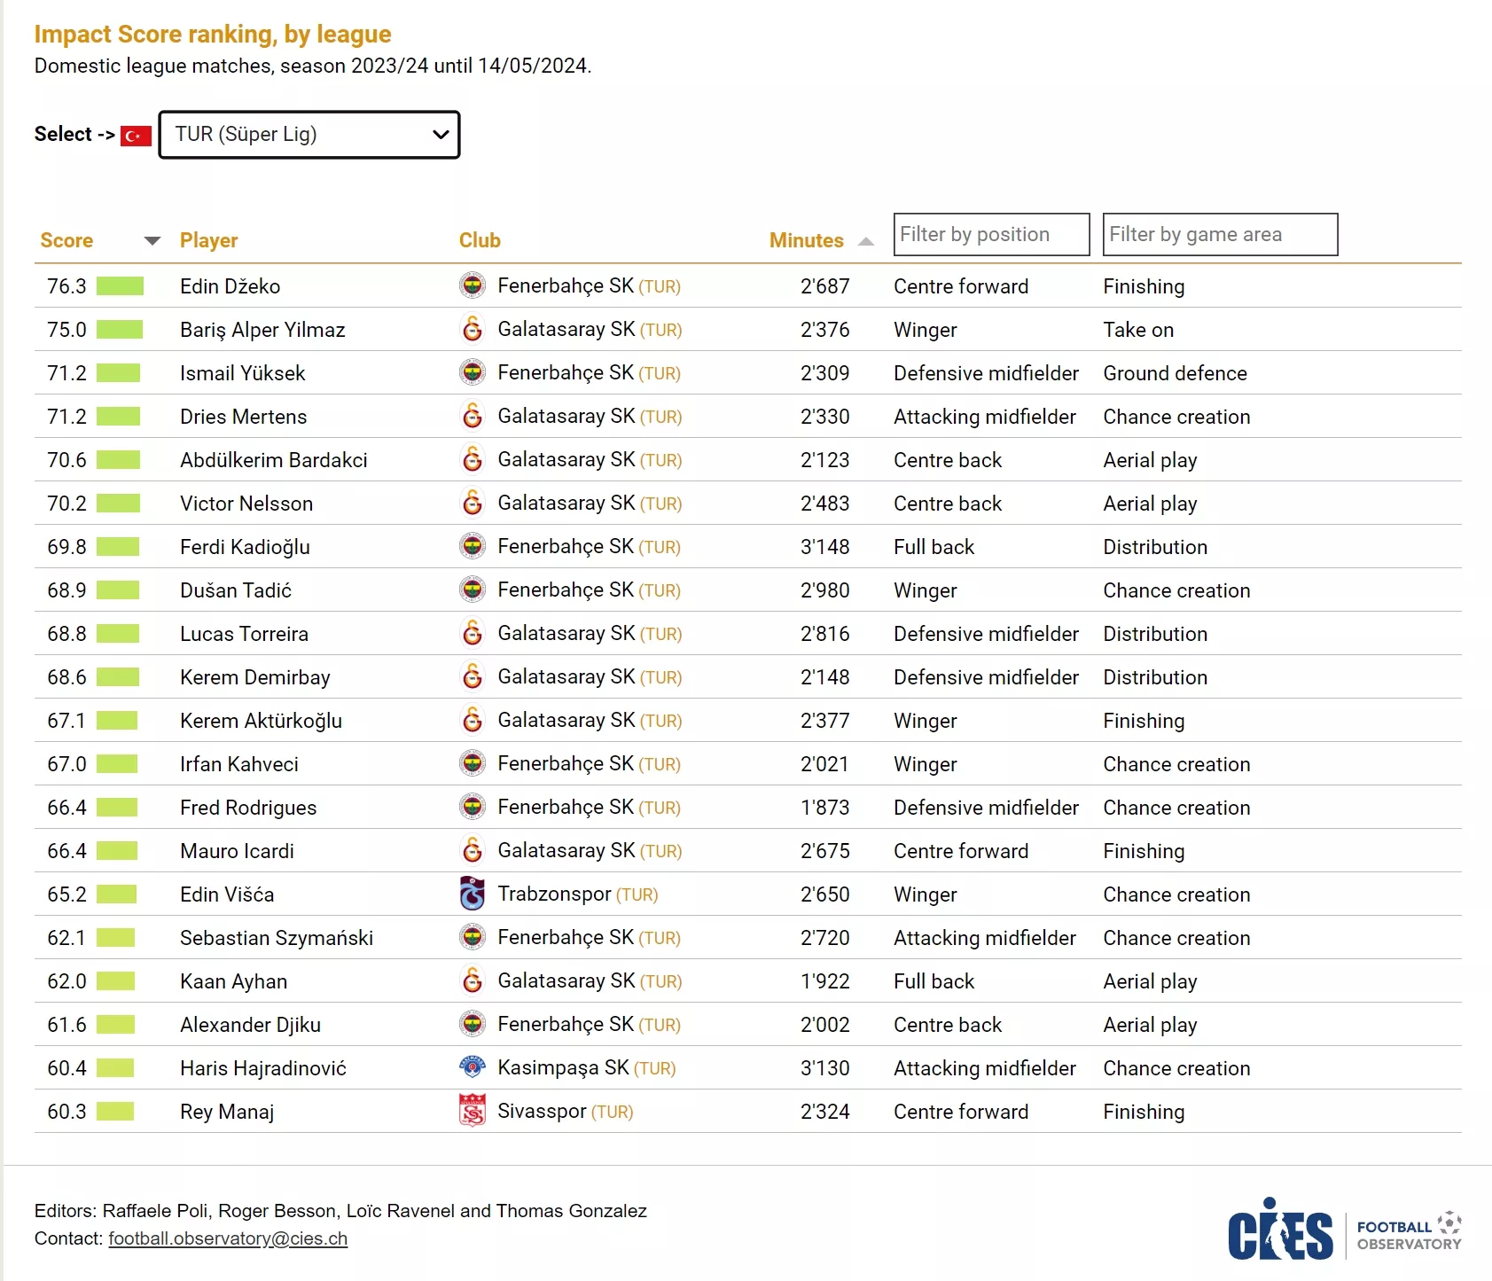
Task: Click Kasimpaşa SK club crest icon
Action: tap(473, 1067)
